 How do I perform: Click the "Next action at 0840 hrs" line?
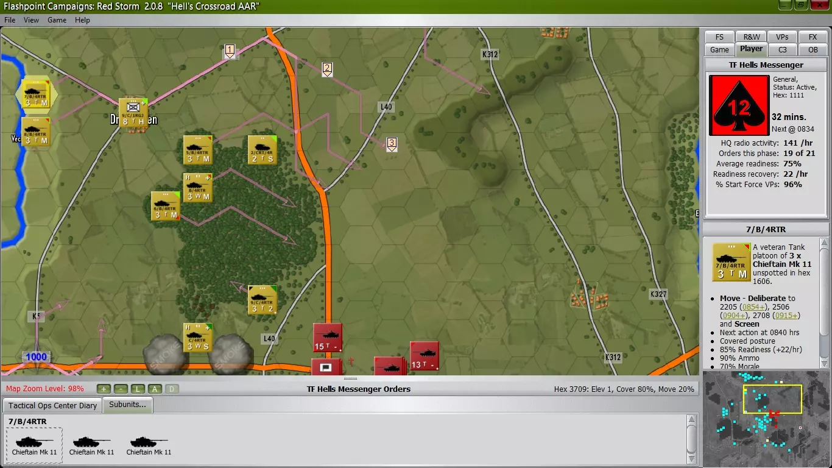coord(760,333)
